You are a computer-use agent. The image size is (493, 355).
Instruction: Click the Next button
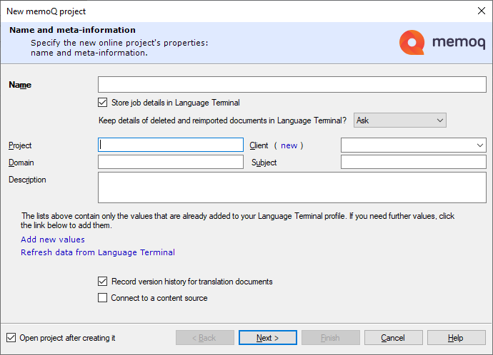tap(267, 338)
